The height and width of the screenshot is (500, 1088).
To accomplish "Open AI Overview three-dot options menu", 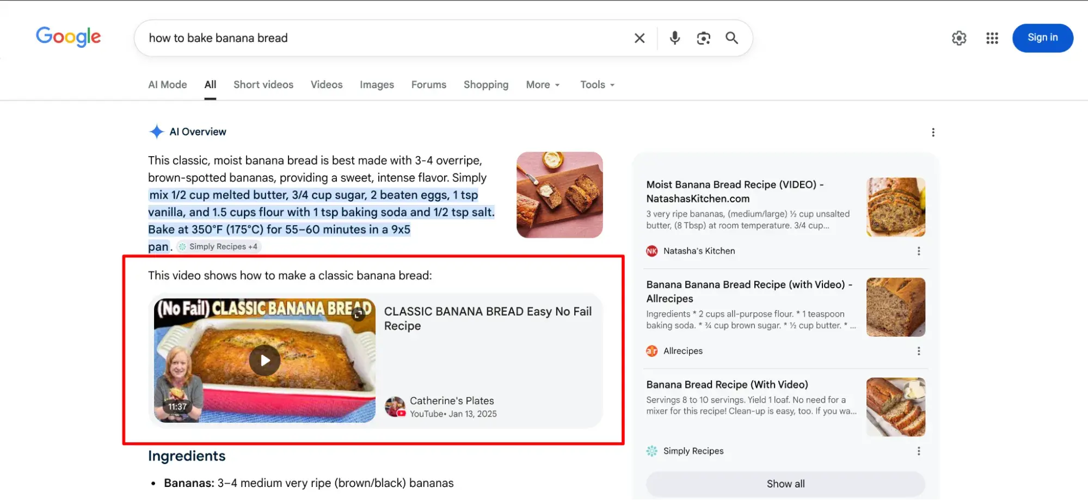I will click(933, 132).
